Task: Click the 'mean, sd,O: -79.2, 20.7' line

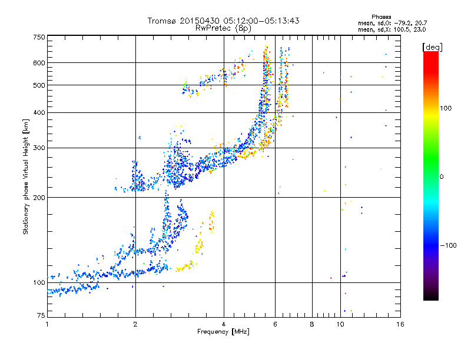Action: (392, 23)
